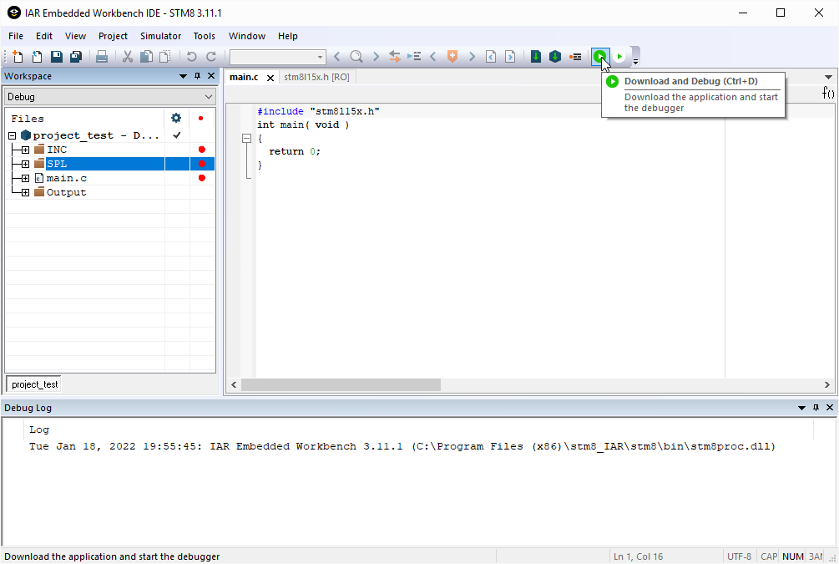Select the project_test workspace tab
Screen dimensions: 839x564
click(x=35, y=384)
